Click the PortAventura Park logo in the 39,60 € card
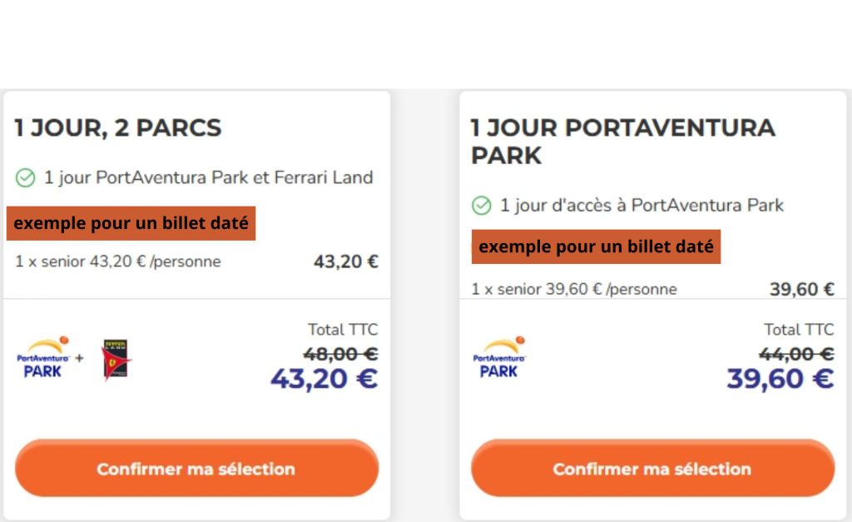The image size is (852, 522). point(498,359)
